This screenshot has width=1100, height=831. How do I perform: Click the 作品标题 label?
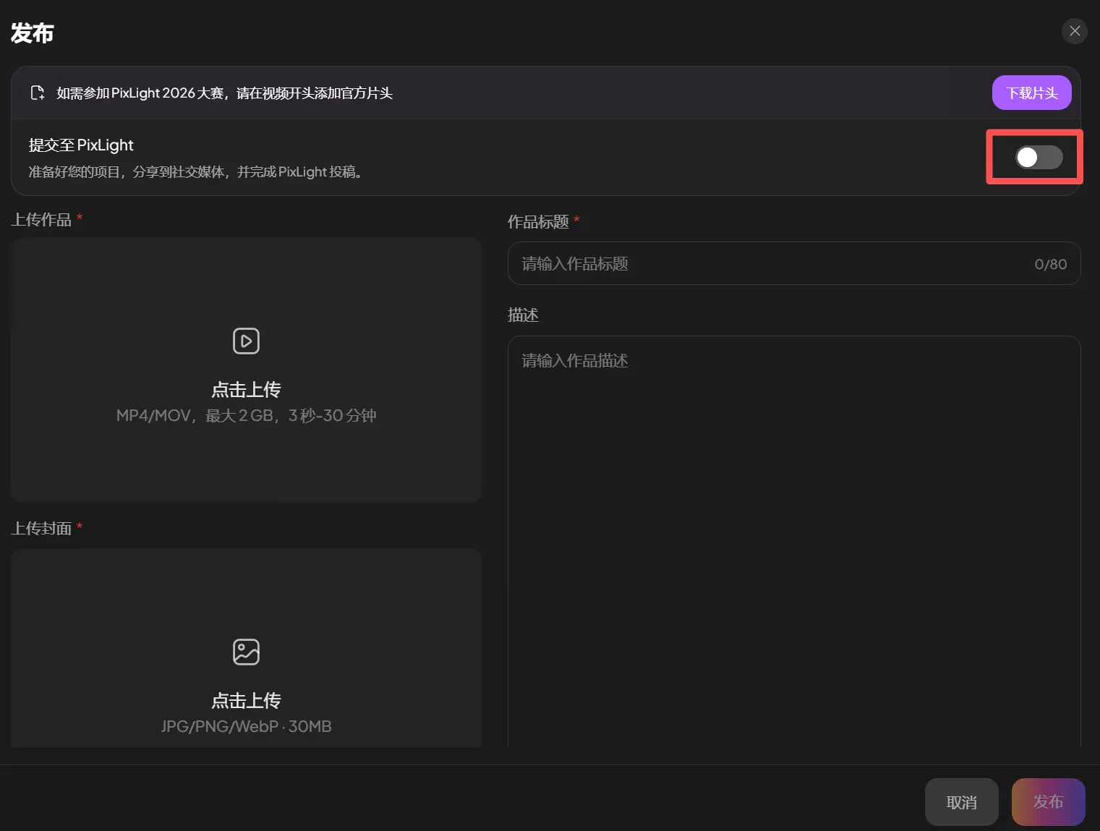tap(538, 222)
